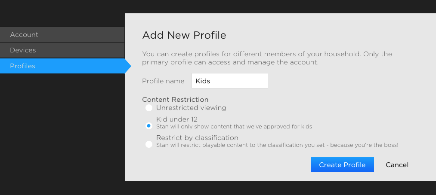Image resolution: width=436 pixels, height=195 pixels.
Task: Click the "Unrestricted viewing" option label
Action: tap(191, 108)
